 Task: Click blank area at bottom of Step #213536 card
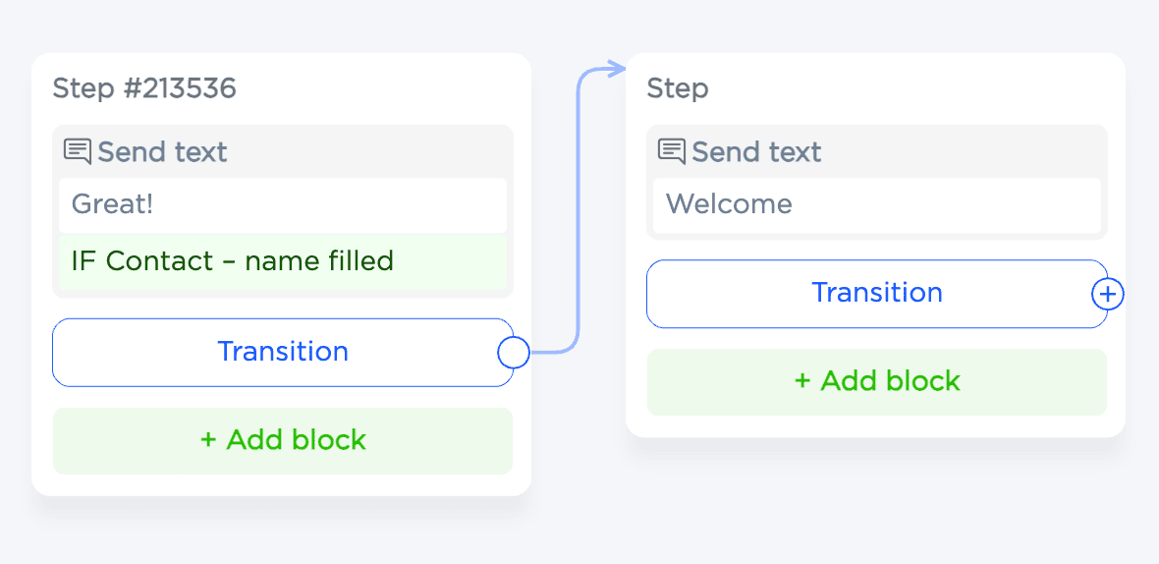[x=283, y=485]
